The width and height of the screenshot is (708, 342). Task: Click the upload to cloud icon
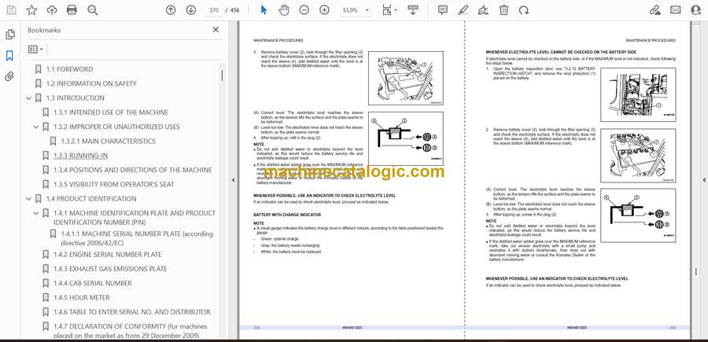click(52, 10)
